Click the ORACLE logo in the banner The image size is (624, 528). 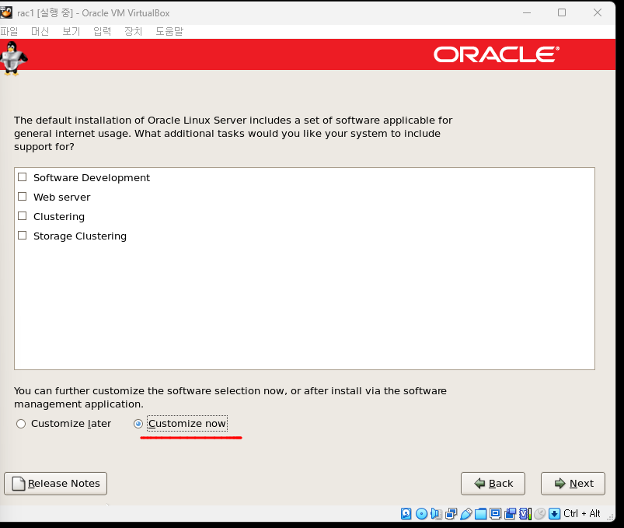pyautogui.click(x=497, y=54)
